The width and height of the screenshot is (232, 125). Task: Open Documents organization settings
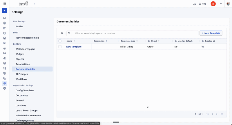point(22,95)
